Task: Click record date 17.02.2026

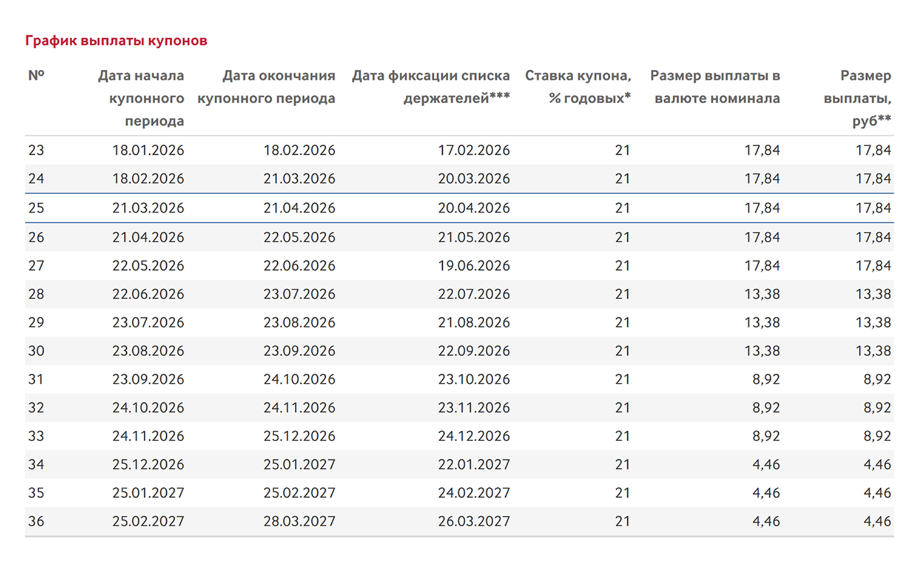Action: [x=474, y=150]
